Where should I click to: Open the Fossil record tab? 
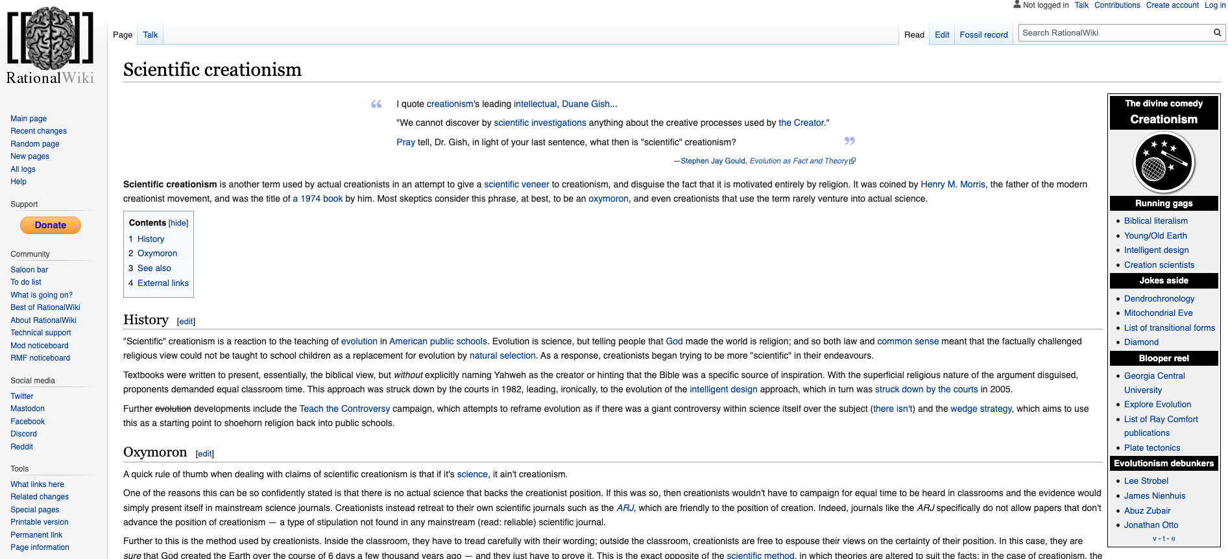pyautogui.click(x=983, y=35)
